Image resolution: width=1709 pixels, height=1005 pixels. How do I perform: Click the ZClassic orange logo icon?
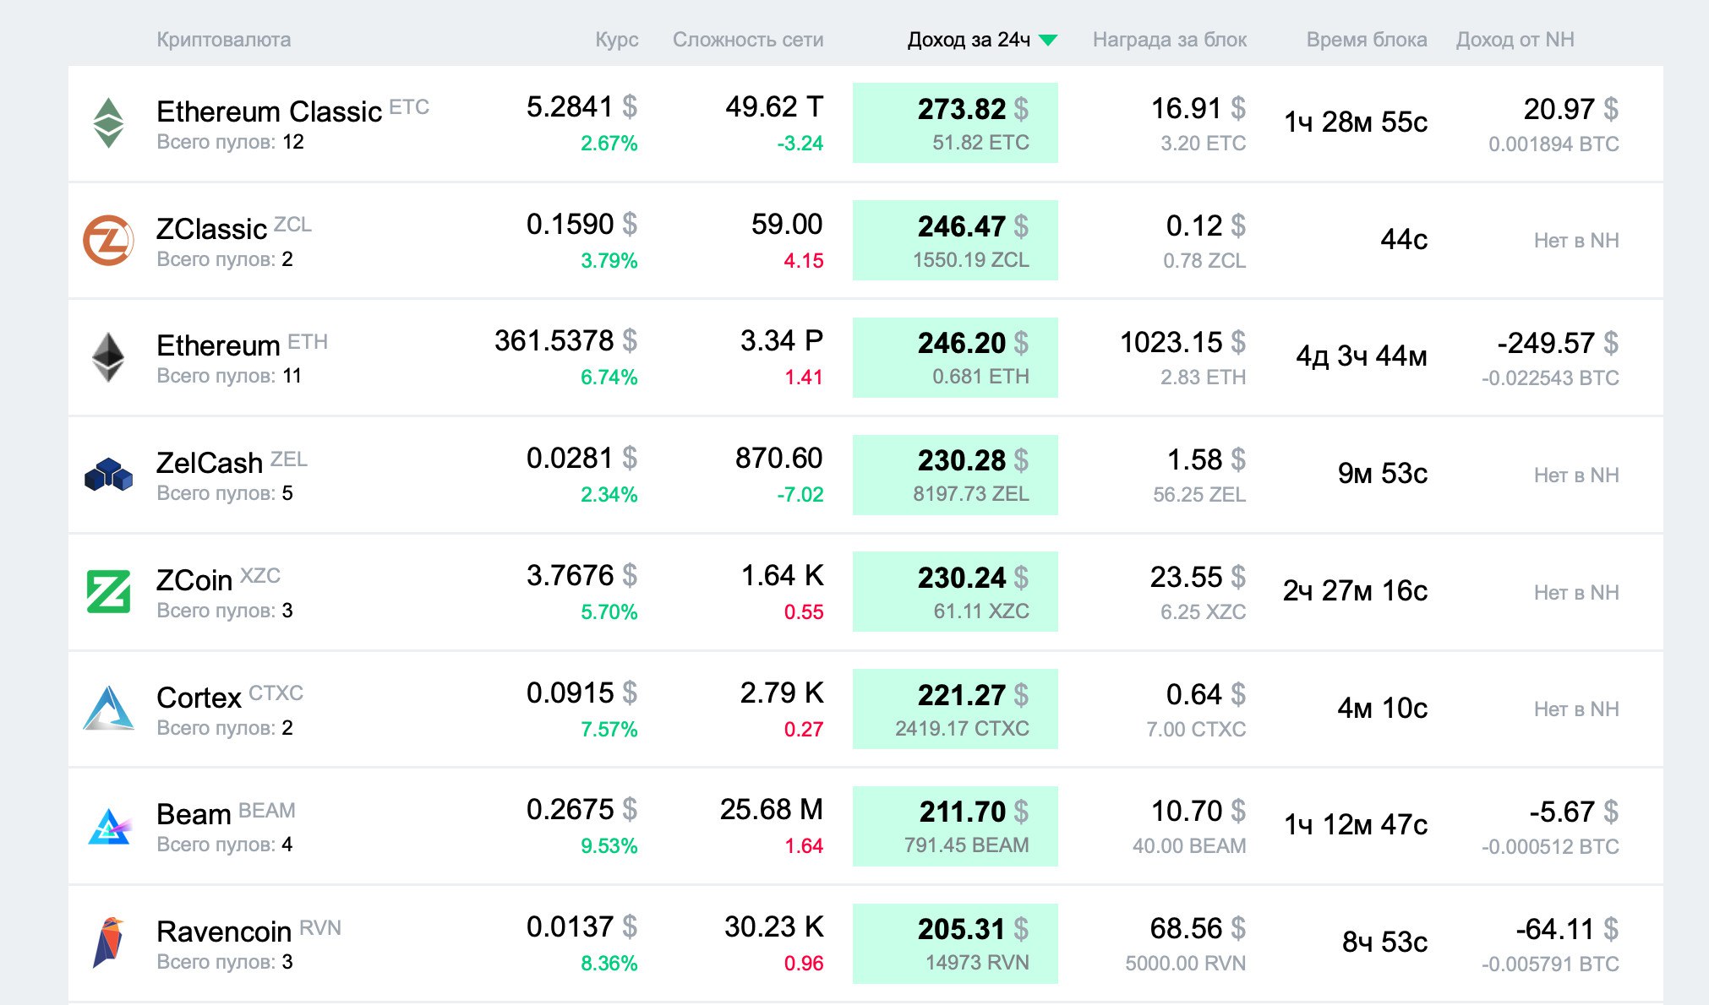click(x=108, y=241)
